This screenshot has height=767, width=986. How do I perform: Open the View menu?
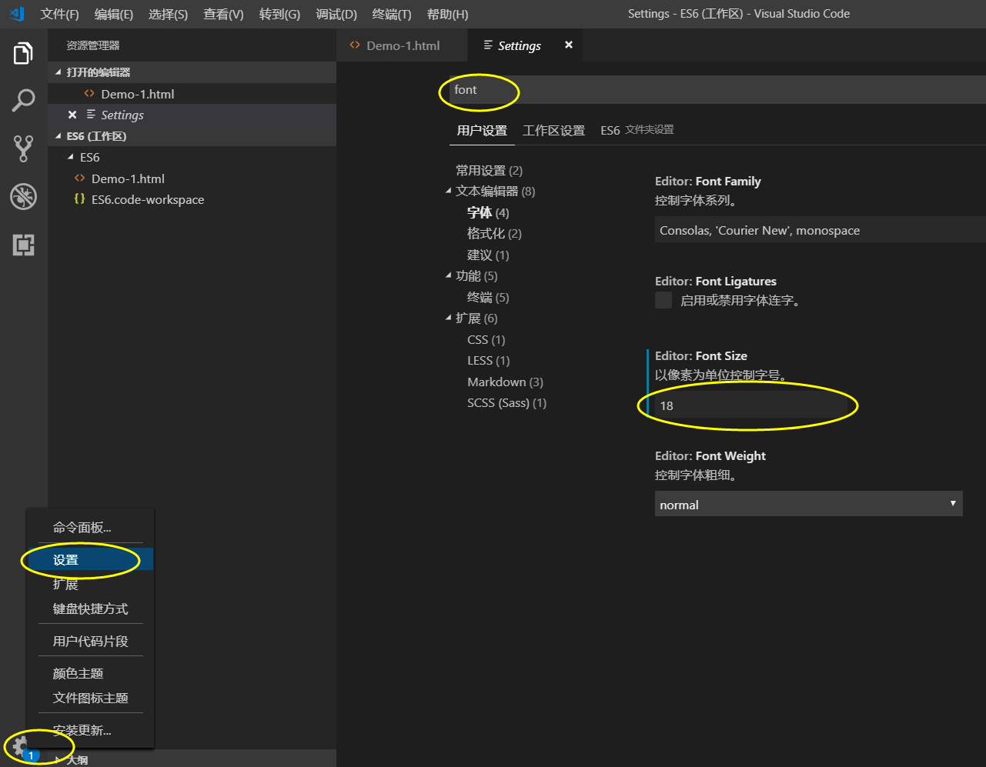pos(223,14)
